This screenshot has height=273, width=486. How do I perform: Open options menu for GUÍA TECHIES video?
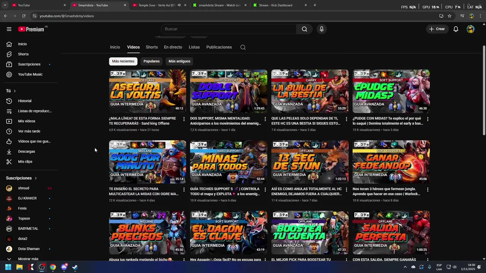[x=265, y=190]
